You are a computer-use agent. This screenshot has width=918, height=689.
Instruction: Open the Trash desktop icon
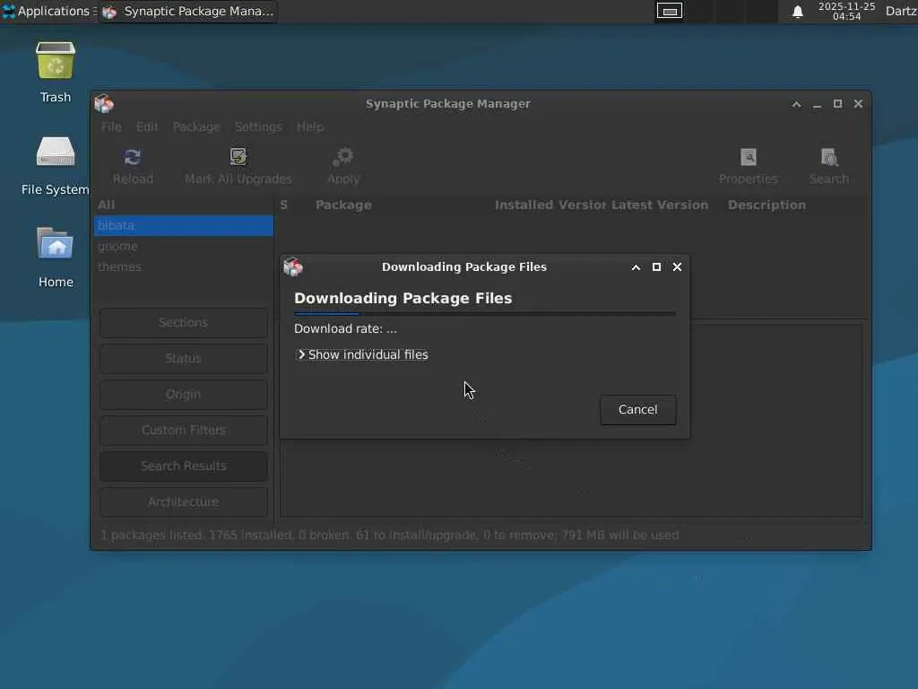pyautogui.click(x=56, y=61)
